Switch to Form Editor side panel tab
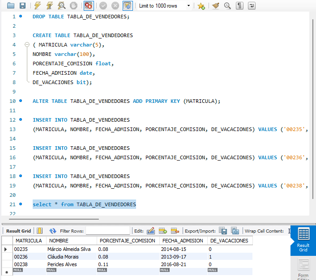The width and height of the screenshot is (316, 280). 303,269
